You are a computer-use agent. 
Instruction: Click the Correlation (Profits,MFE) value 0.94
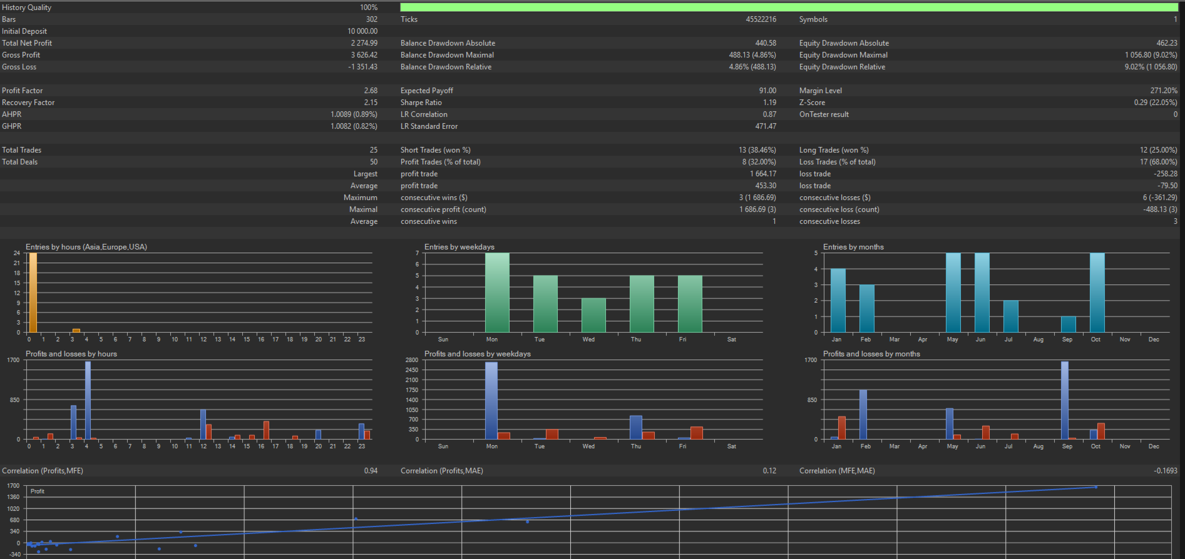[371, 471]
